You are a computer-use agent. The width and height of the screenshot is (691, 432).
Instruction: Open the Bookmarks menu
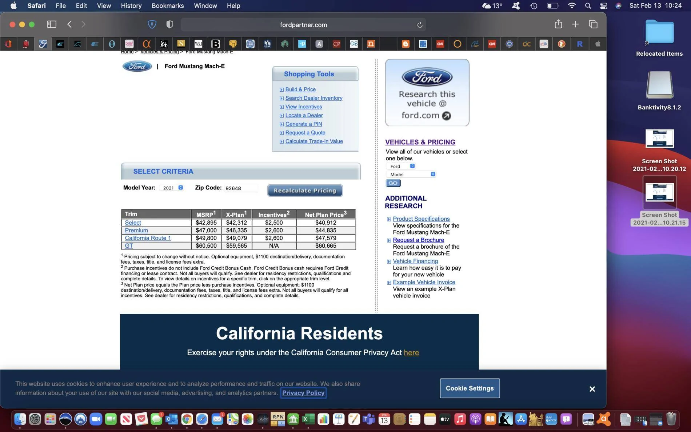tap(168, 6)
